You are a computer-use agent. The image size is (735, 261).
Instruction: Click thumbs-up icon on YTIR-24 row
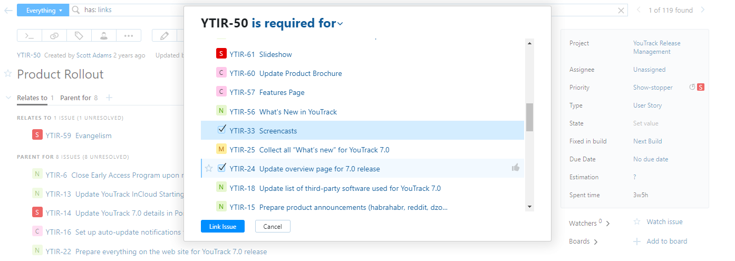[x=515, y=168]
